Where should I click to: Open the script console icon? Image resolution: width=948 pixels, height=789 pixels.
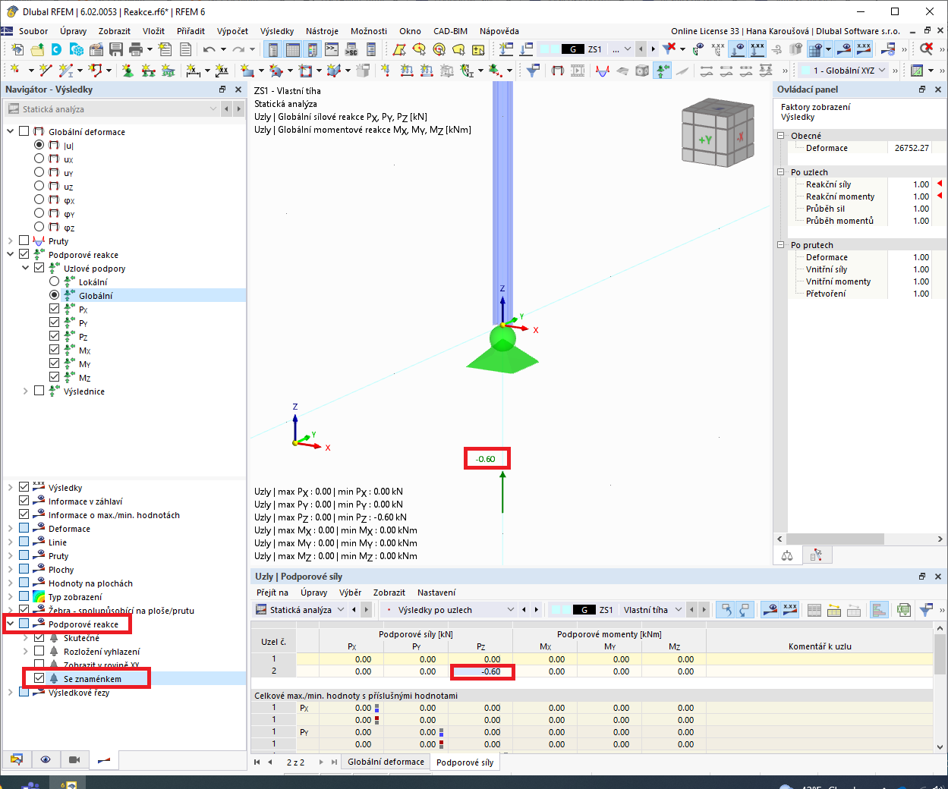(x=332, y=49)
